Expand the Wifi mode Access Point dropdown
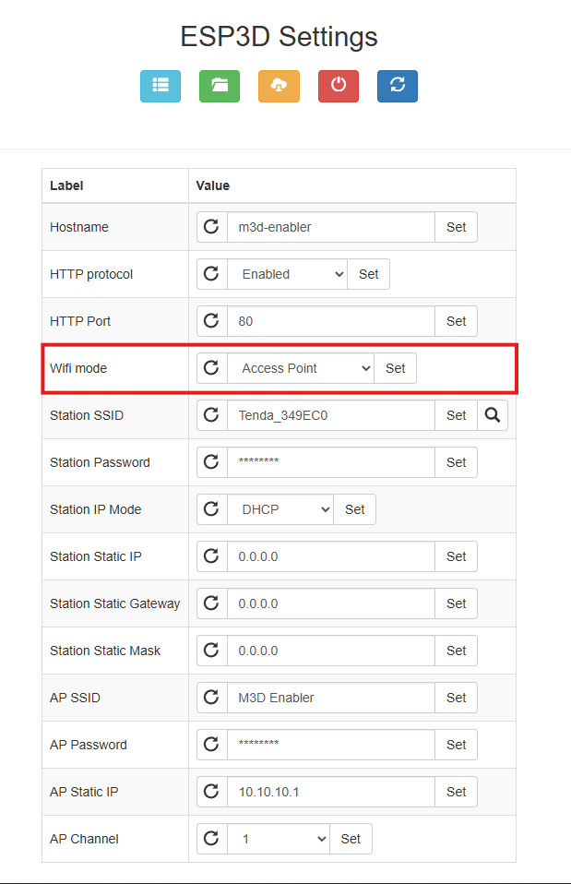 (300, 368)
